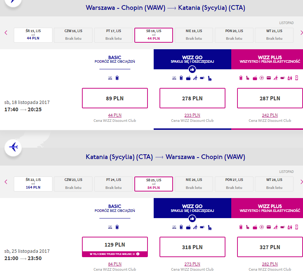Click airport check-in plane icon, outbound WIZZ PLUS

tap(261, 78)
